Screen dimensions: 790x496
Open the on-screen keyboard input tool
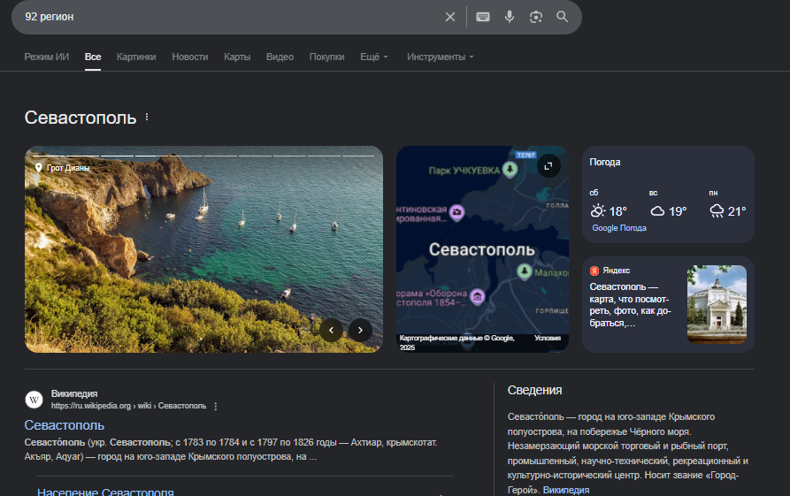pyautogui.click(x=483, y=17)
